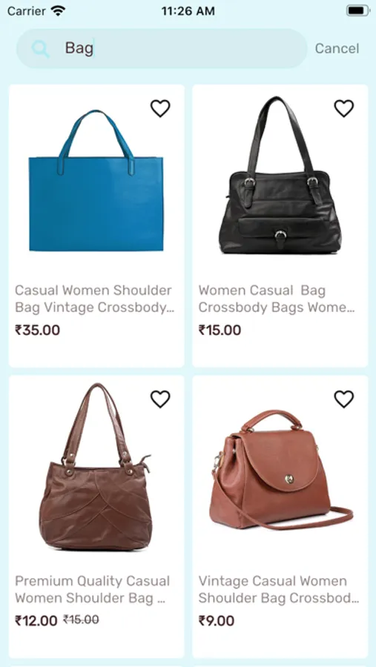
Task: Open the black handbag product image
Action: (x=280, y=175)
